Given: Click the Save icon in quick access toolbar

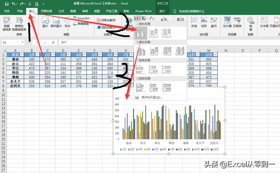Looking at the screenshot, I should click(7, 3).
